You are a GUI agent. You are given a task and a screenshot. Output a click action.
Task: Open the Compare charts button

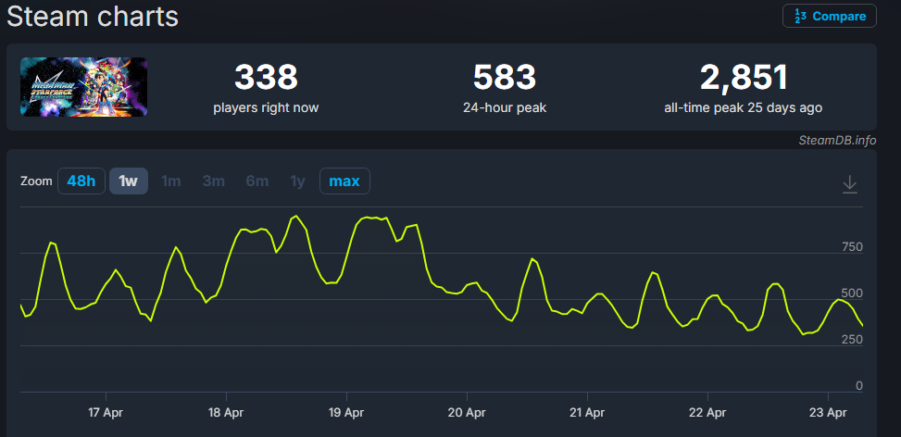[x=829, y=16]
